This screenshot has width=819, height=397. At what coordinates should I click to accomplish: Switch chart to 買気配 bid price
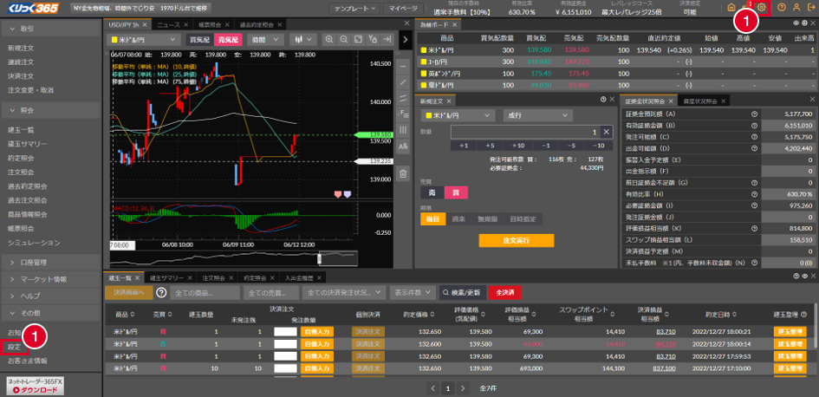(x=199, y=39)
